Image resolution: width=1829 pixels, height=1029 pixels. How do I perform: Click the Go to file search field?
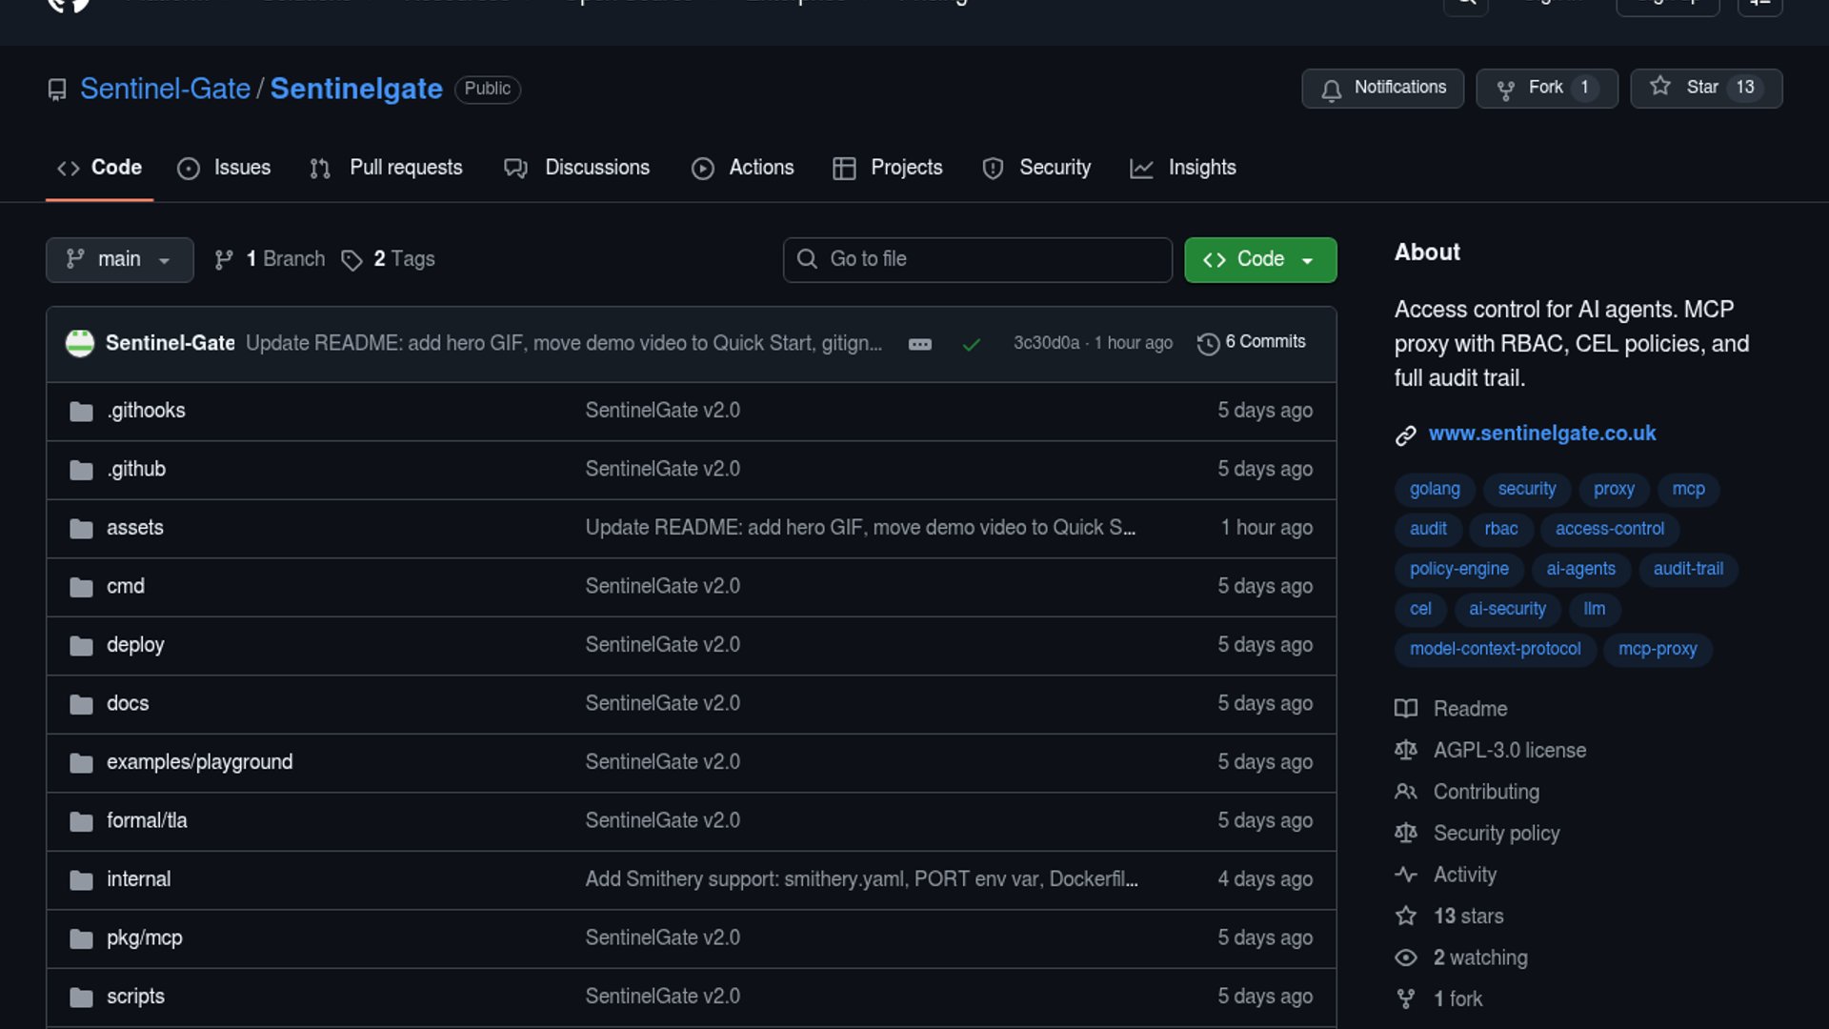pos(977,259)
